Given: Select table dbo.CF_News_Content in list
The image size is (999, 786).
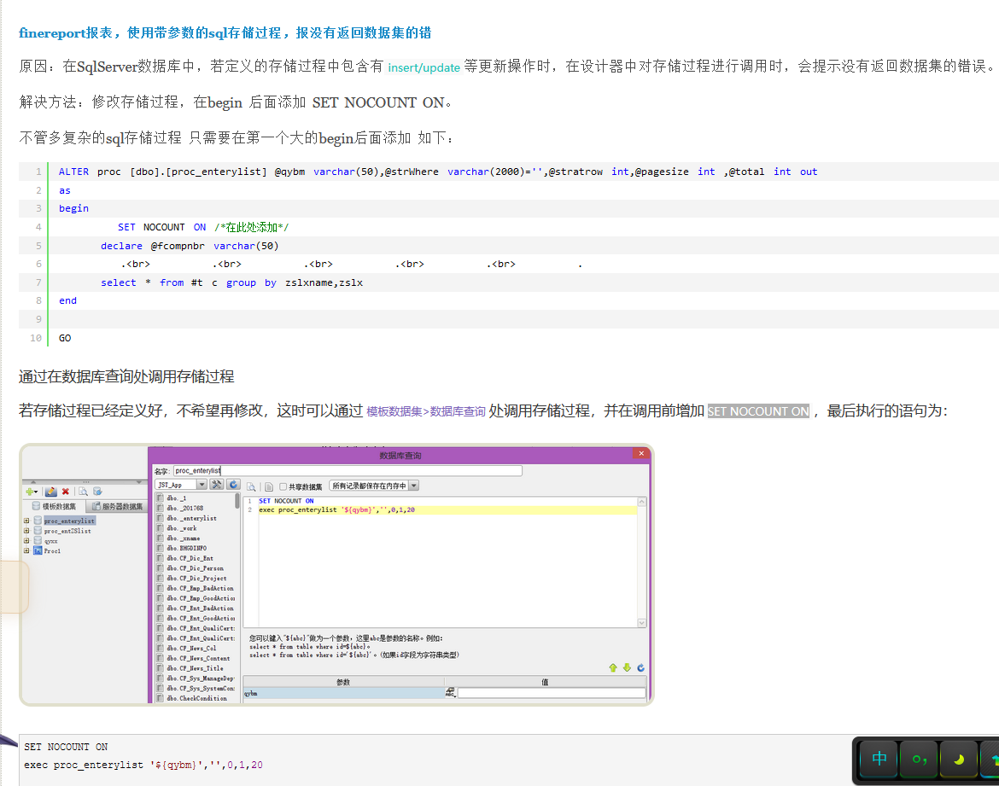Looking at the screenshot, I should coord(197,658).
